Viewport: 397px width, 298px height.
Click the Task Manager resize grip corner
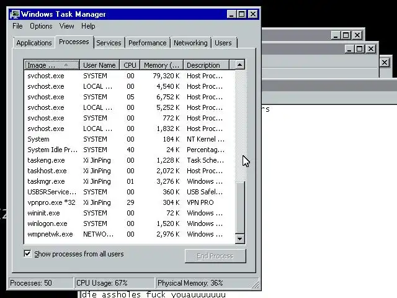point(256,285)
